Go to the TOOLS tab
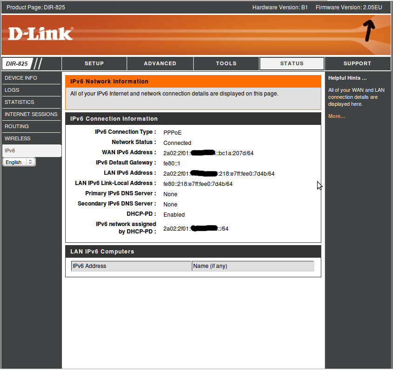The height and width of the screenshot is (370, 393). [226, 63]
